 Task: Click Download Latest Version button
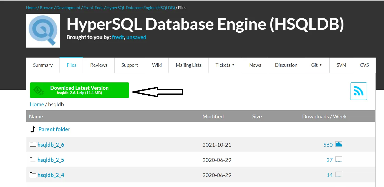tap(80, 90)
